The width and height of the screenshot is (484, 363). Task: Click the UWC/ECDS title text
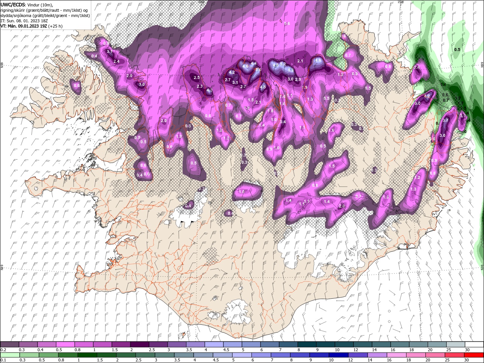tap(12, 4)
